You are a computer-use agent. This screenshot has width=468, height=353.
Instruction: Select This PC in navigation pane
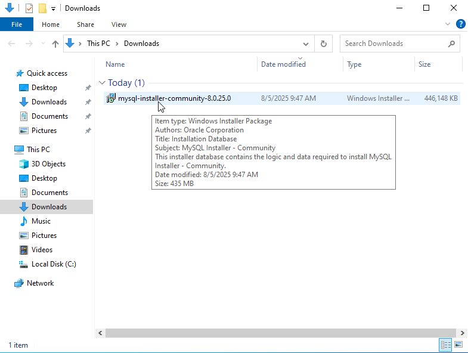38,149
